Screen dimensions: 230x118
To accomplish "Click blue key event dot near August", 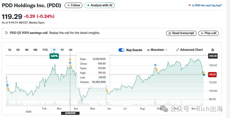I will point(155,65).
